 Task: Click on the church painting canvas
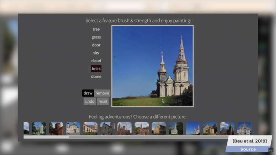click(x=152, y=65)
